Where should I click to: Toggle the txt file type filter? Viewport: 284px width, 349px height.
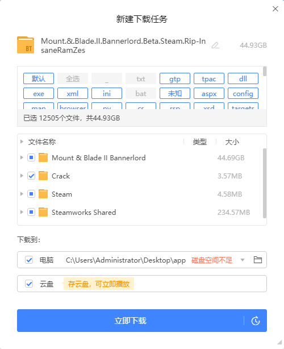point(141,78)
